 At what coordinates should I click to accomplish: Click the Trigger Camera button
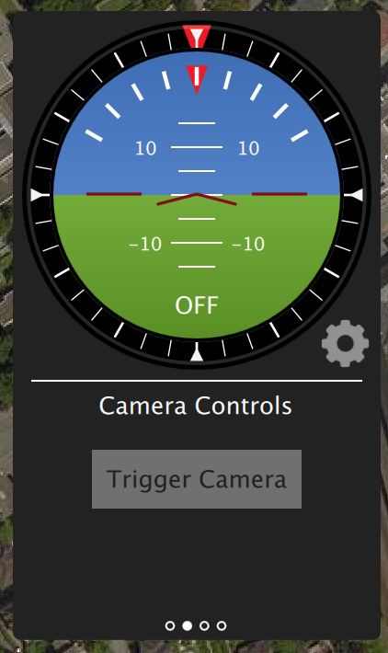[x=197, y=479]
